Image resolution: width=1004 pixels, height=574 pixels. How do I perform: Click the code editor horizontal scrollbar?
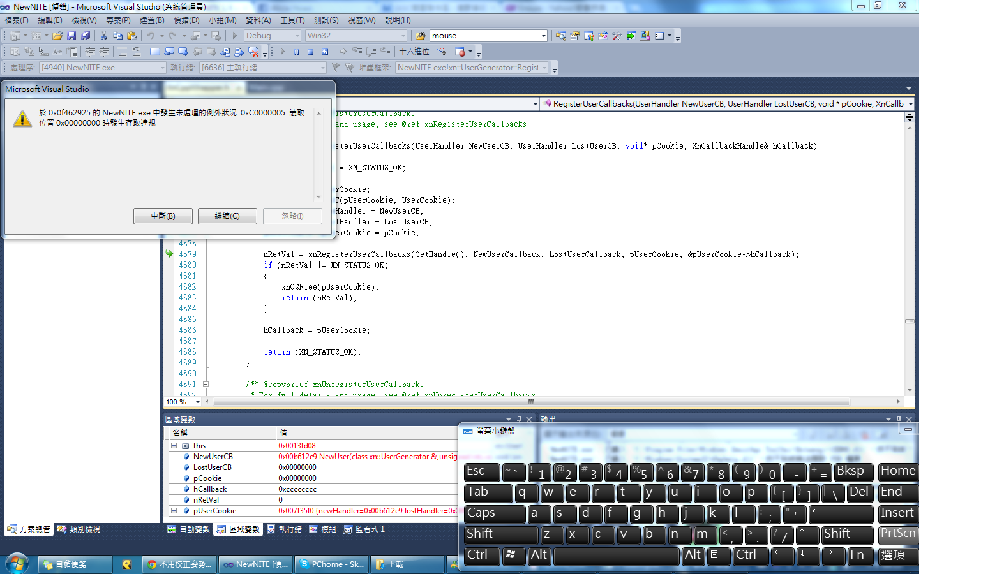click(x=531, y=402)
